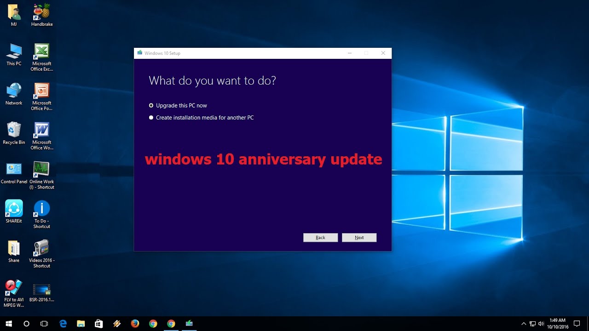Launch Firefox from the taskbar
Image resolution: width=589 pixels, height=331 pixels.
pyautogui.click(x=135, y=324)
